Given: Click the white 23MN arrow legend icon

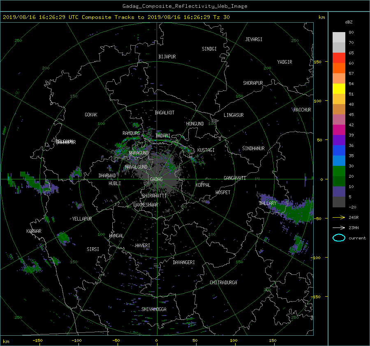Looking at the screenshot, I should 339,228.
